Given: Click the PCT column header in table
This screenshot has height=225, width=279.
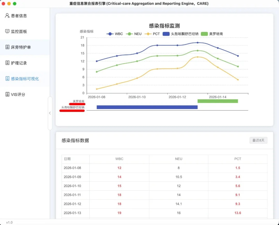Looking at the screenshot, I should point(238,159).
